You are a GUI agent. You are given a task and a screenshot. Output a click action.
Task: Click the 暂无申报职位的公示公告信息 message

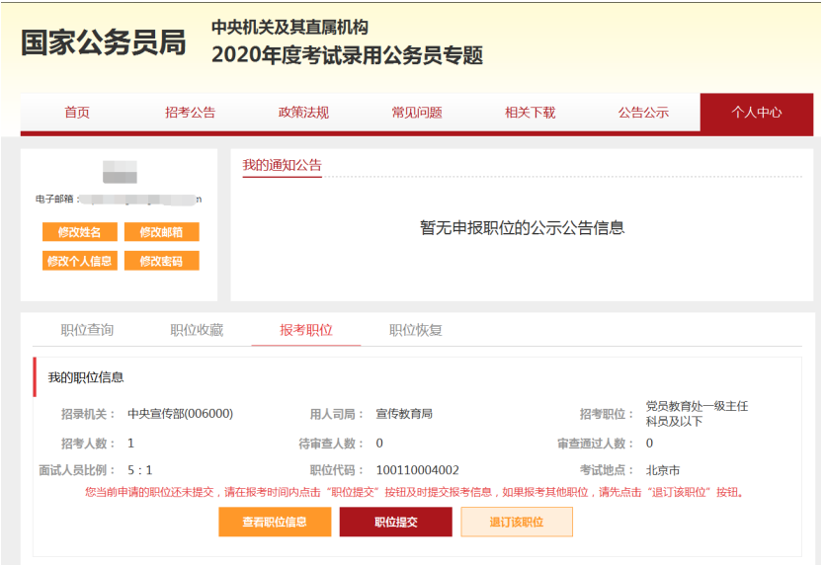tap(522, 227)
